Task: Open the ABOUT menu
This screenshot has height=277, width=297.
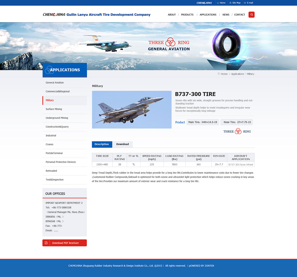Action: click(x=172, y=15)
